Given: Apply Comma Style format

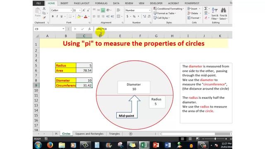Looking at the screenshot, I should [x=138, y=17].
